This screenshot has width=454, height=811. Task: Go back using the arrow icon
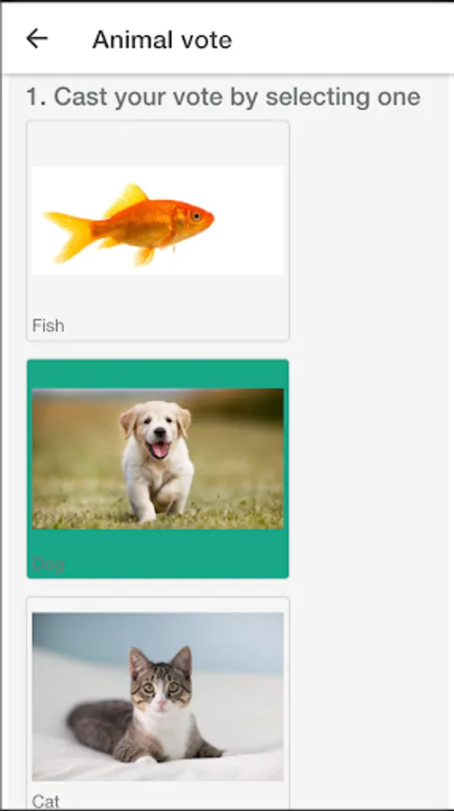[x=37, y=39]
